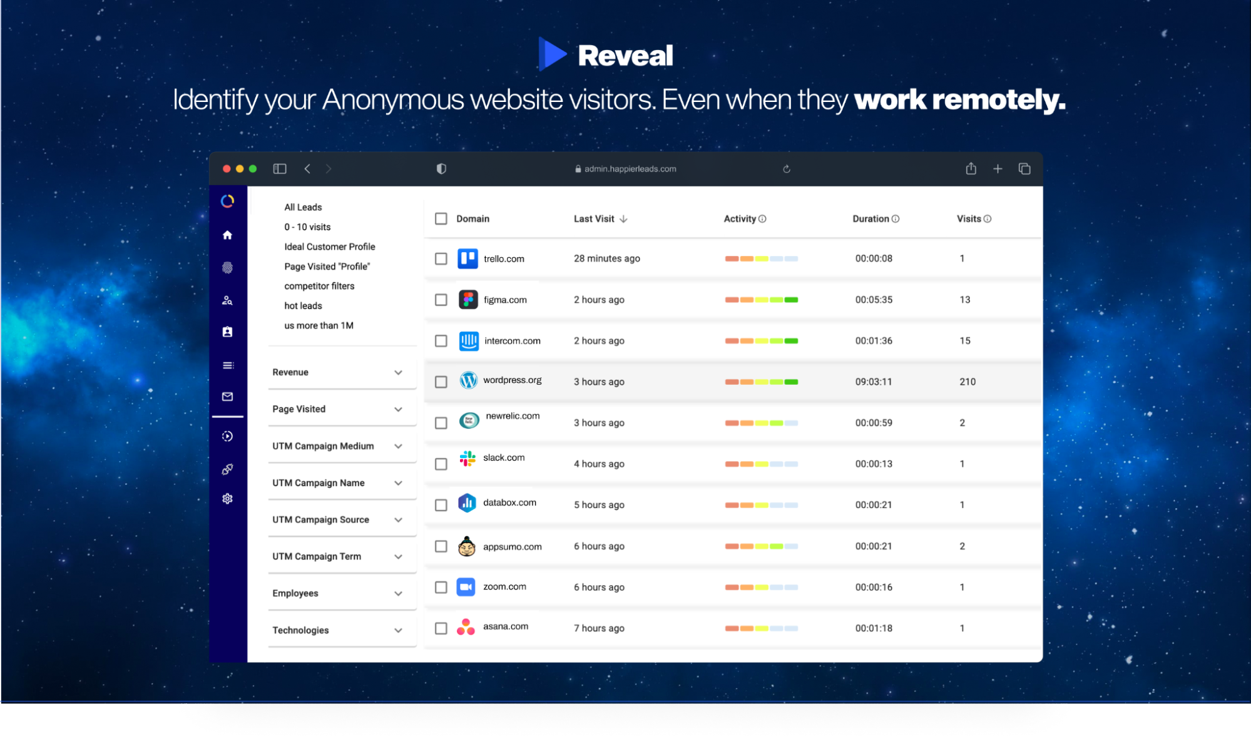Click the Zoom.com domain icon
This screenshot has width=1251, height=744.
pyautogui.click(x=469, y=587)
